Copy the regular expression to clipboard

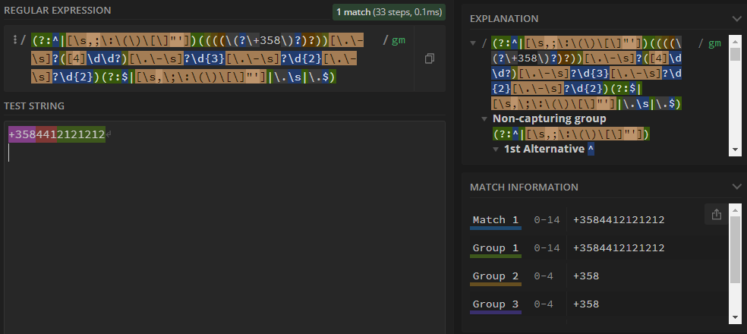coord(430,58)
